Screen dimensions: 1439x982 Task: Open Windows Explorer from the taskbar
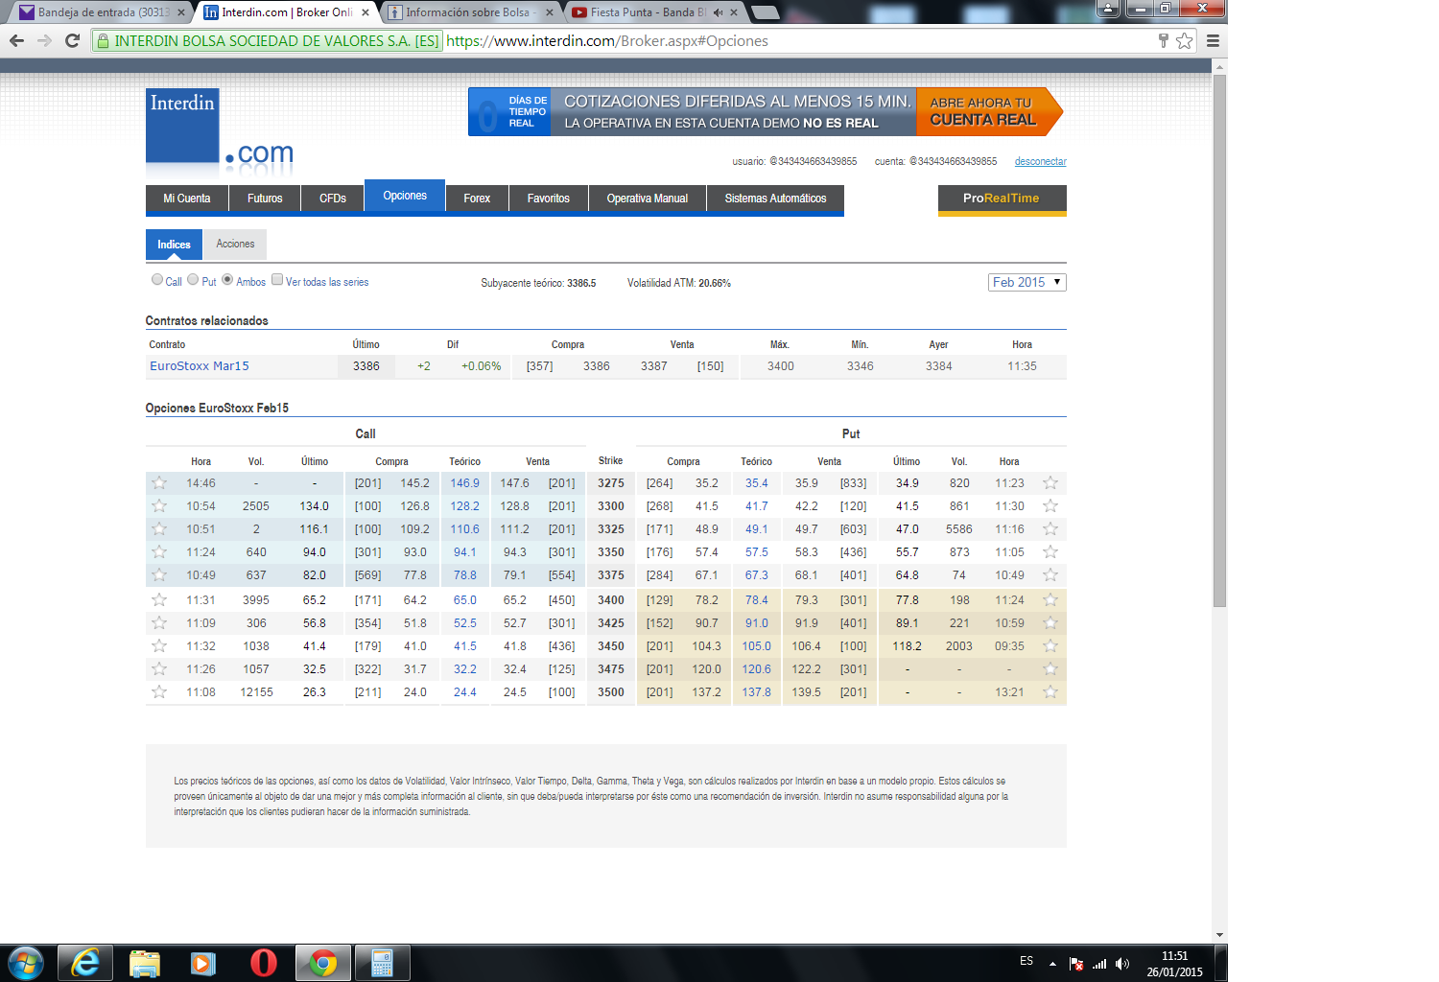coord(145,963)
